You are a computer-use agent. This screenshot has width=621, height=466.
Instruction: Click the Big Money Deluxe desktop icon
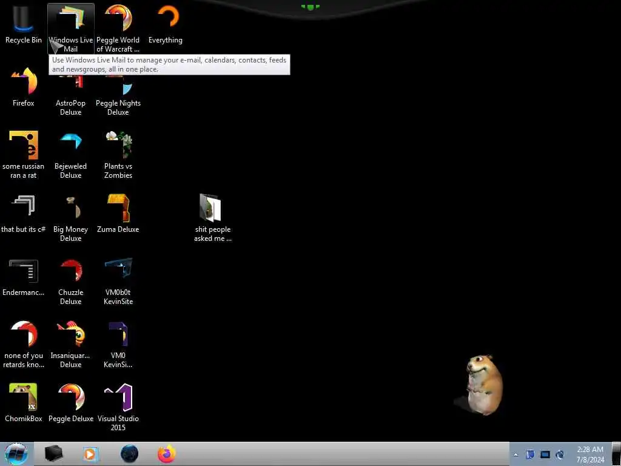[x=70, y=218]
